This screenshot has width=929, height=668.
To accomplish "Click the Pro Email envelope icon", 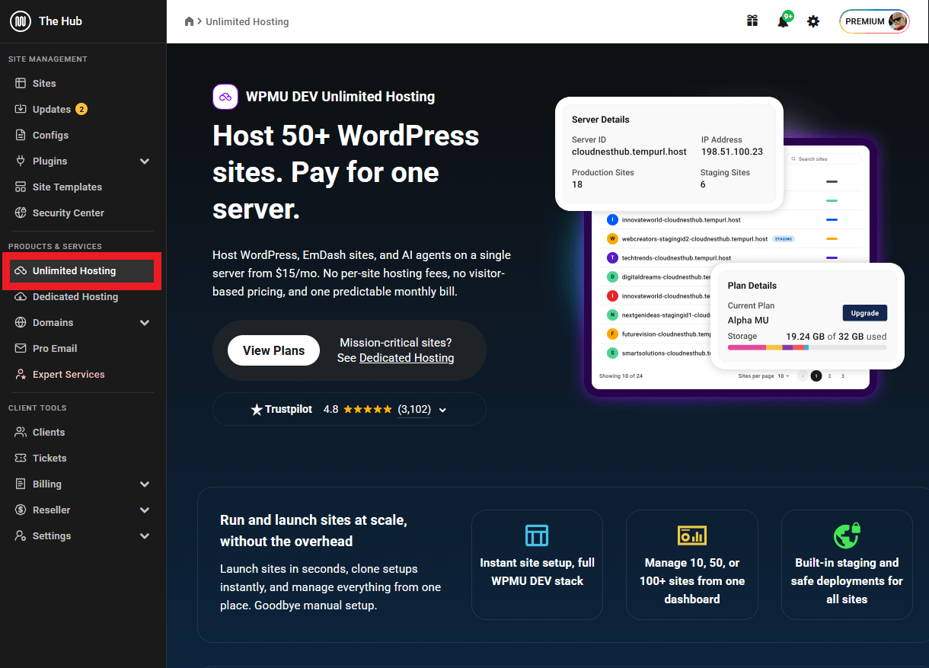I will click(21, 348).
